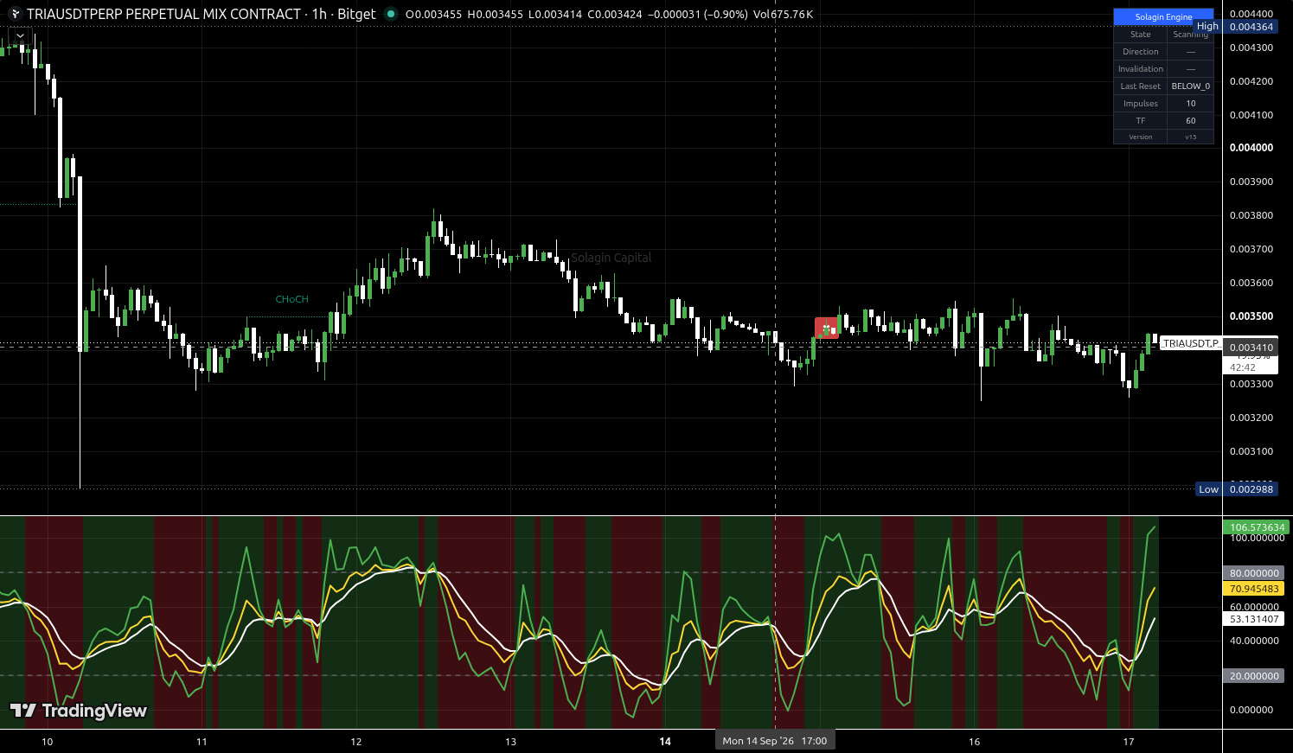This screenshot has width=1293, height=753.
Task: Click the yellow indicator value 70.945483
Action: coord(1254,589)
